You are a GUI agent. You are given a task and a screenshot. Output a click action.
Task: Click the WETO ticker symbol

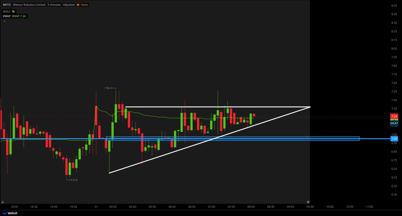click(x=7, y=5)
